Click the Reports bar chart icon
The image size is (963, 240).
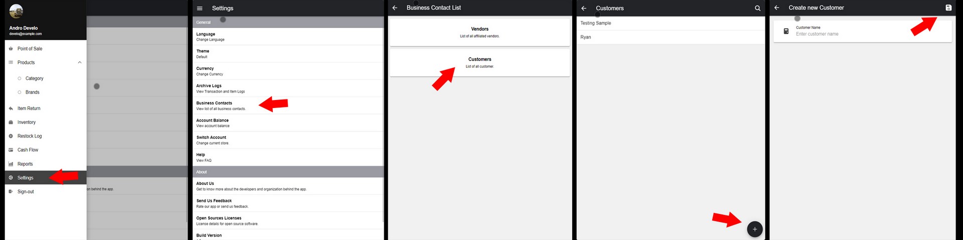tap(11, 164)
